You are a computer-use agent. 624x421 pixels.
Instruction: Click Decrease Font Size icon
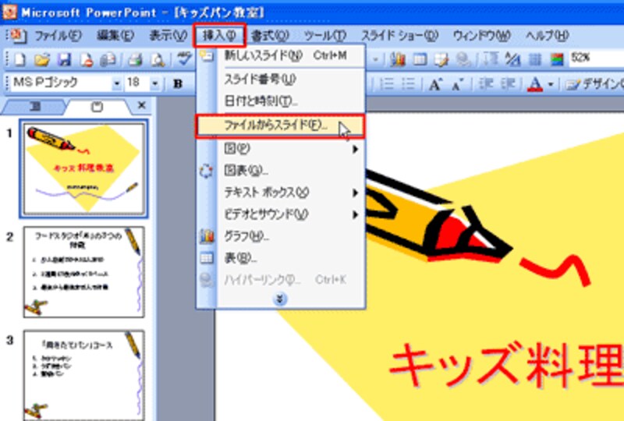pyautogui.click(x=456, y=84)
